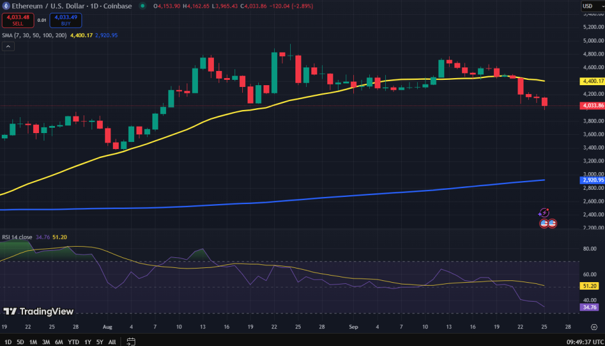Click the right US flag economic event icon

click(x=552, y=223)
